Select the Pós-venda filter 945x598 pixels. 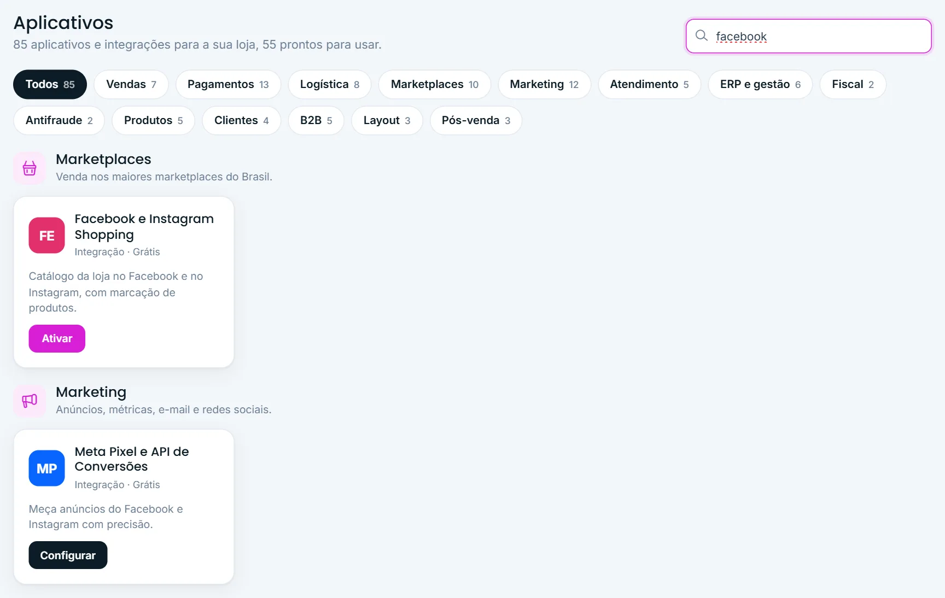click(x=476, y=120)
